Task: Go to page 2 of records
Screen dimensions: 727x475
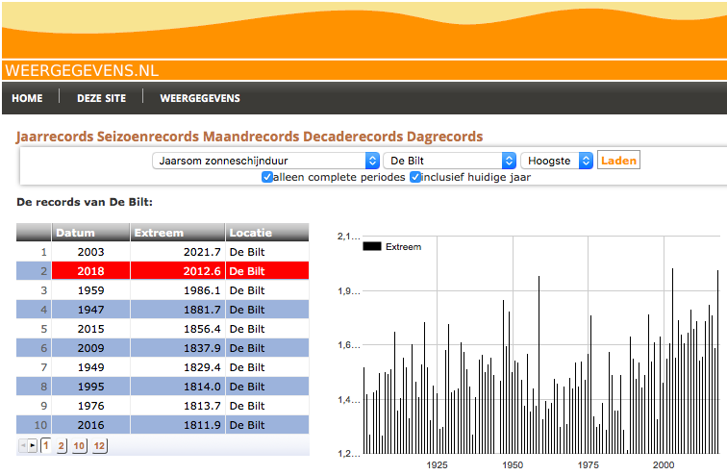Action: [62, 446]
